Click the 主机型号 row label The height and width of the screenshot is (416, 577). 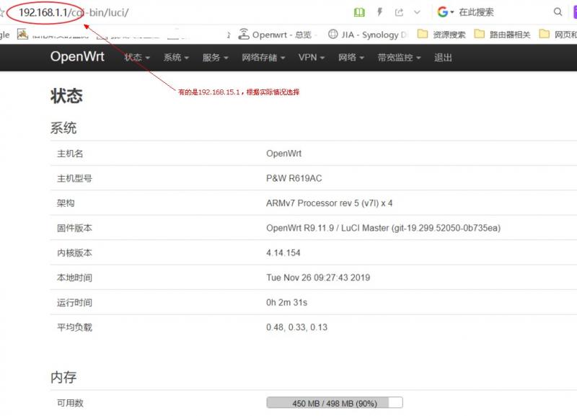tap(74, 178)
